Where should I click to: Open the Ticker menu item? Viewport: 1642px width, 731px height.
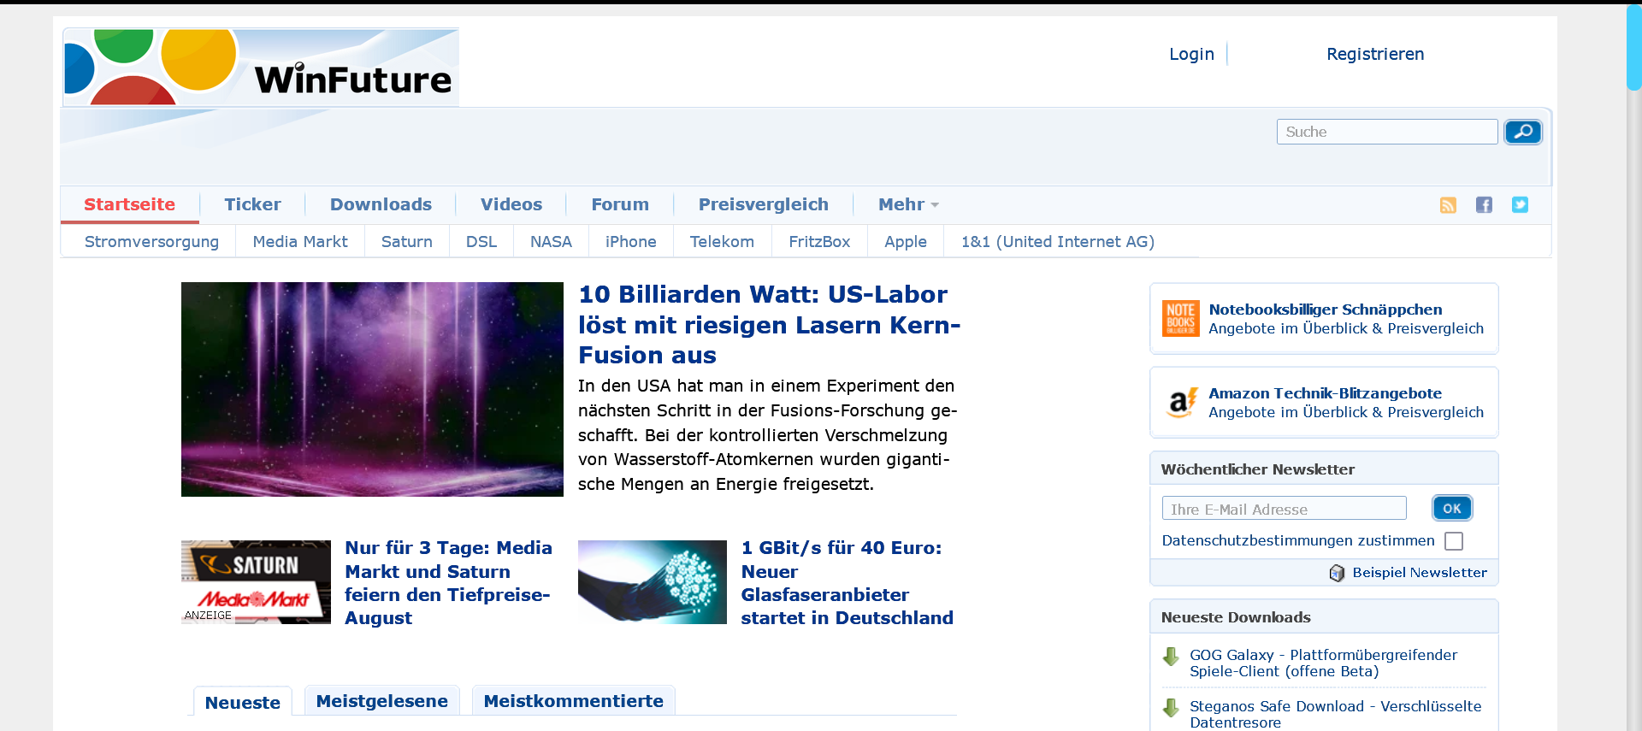point(252,205)
